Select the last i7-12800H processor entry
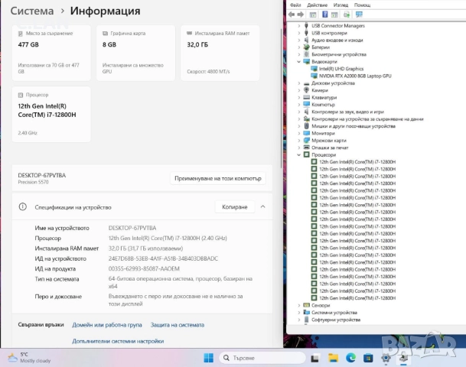 [357, 298]
